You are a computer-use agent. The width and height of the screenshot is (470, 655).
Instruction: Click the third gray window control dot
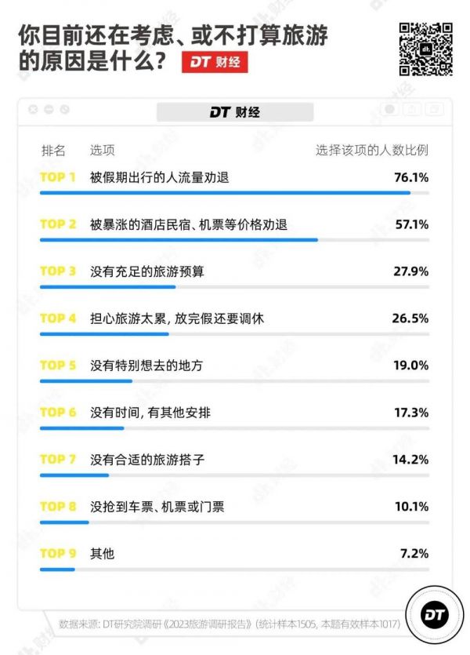tap(63, 111)
